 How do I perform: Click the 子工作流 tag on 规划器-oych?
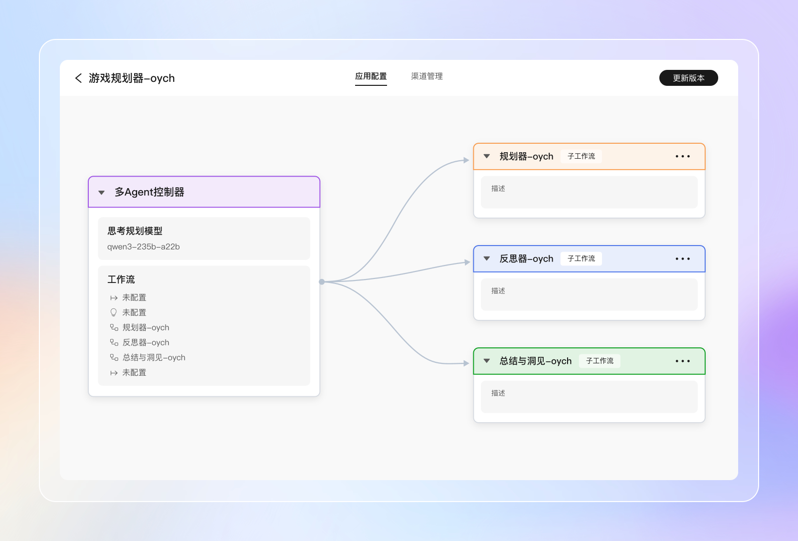click(x=581, y=157)
